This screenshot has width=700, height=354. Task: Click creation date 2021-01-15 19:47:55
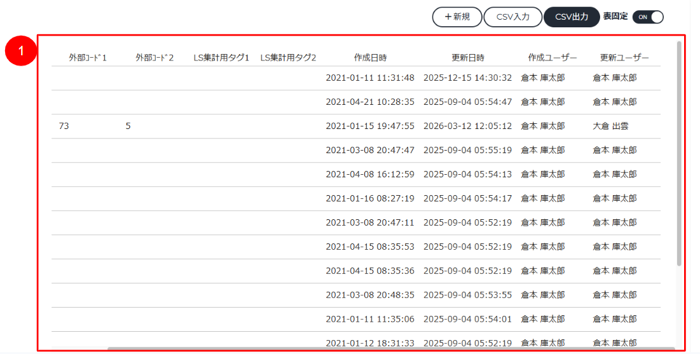click(x=370, y=126)
